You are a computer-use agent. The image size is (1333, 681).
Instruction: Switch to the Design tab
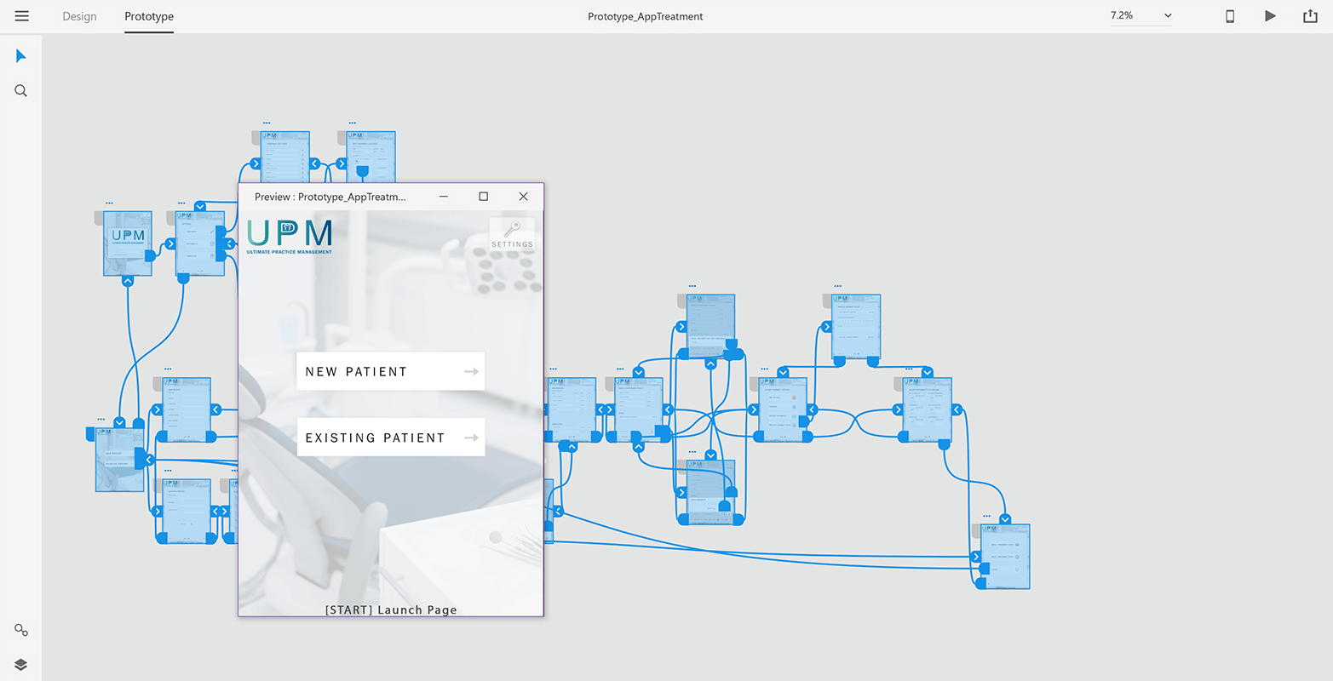click(x=79, y=16)
